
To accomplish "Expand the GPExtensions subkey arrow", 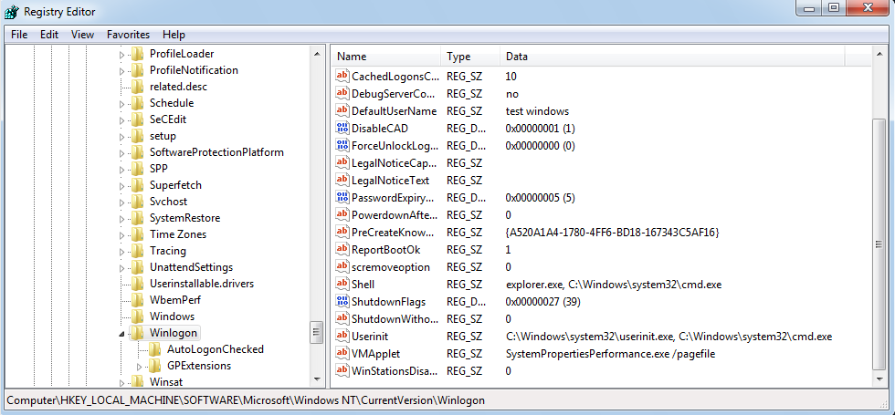I will tap(139, 366).
